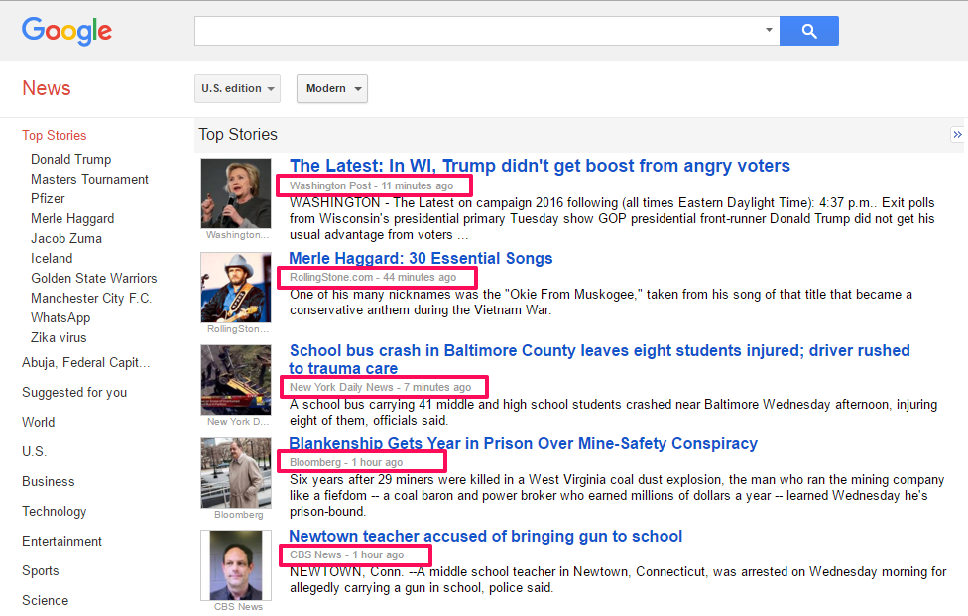Open headline 'Merle Haggard: 30 Essential Songs'

[421, 258]
